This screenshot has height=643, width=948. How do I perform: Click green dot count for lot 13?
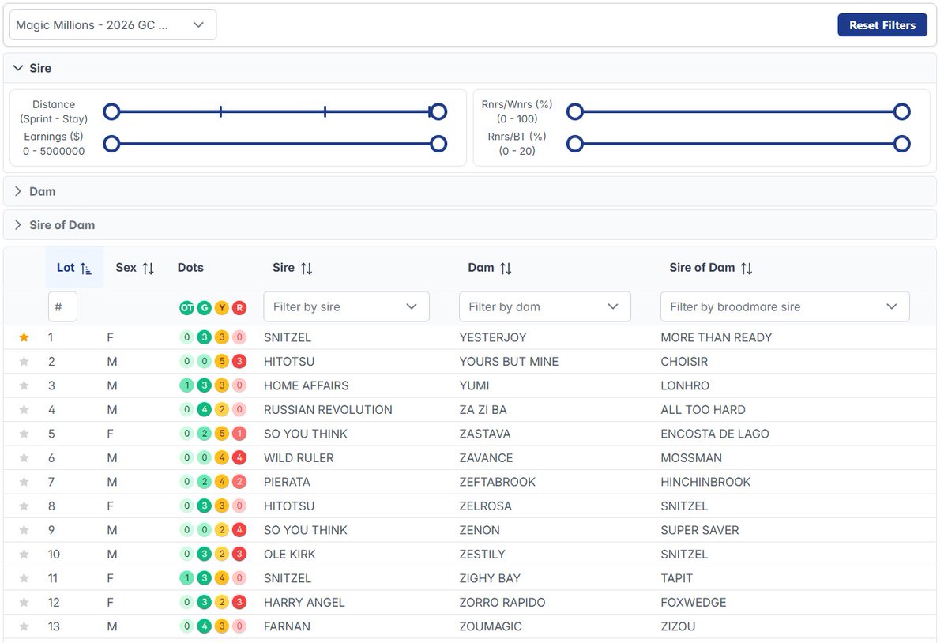[205, 626]
